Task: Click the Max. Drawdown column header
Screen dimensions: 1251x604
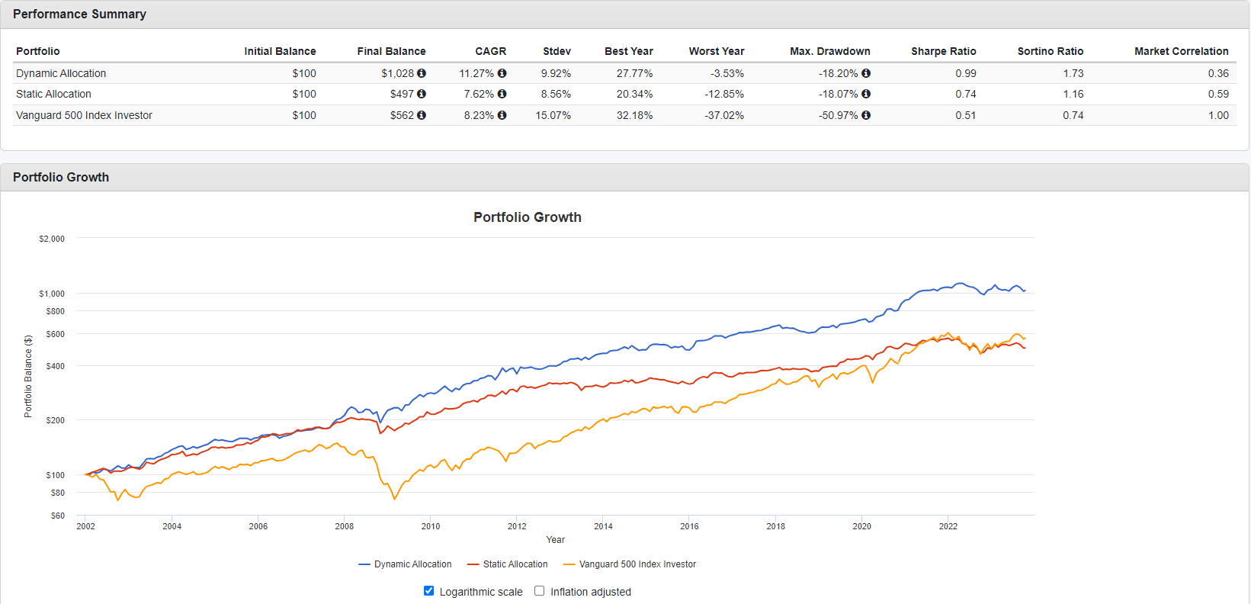Action: [x=829, y=51]
